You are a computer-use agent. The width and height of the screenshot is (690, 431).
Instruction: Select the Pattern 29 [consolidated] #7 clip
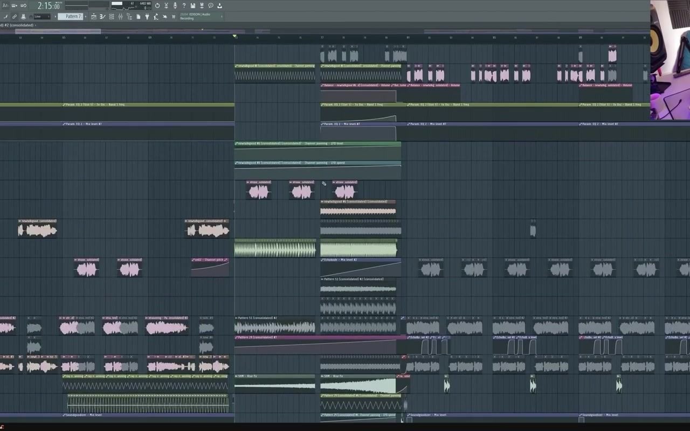pos(320,345)
